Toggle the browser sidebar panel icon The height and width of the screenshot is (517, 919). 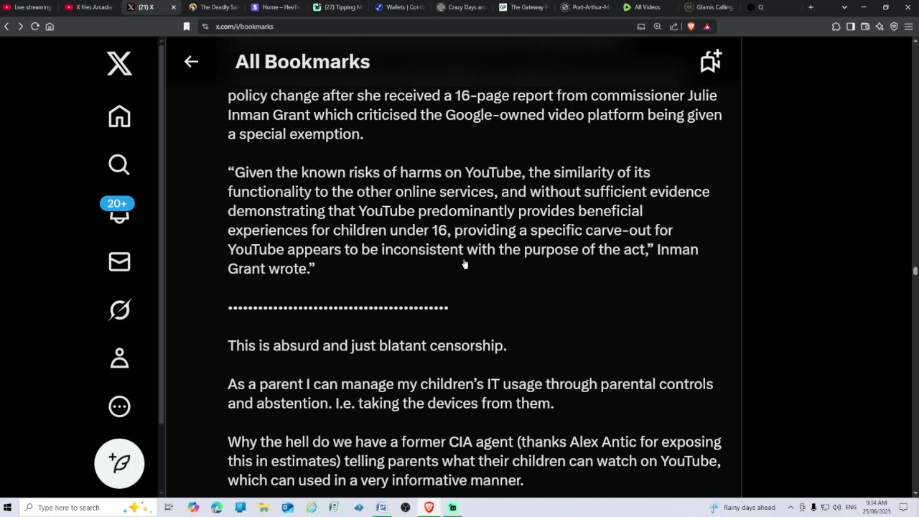(x=851, y=27)
